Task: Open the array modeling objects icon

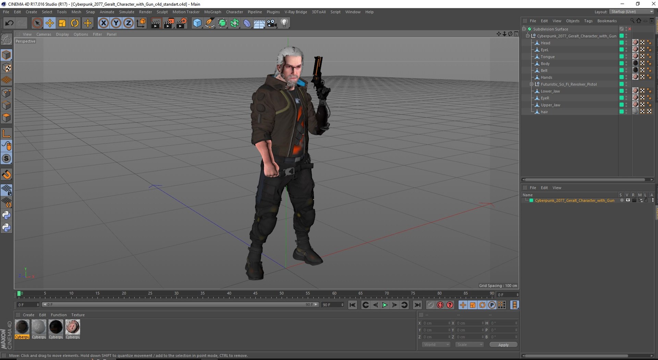Action: tap(235, 23)
